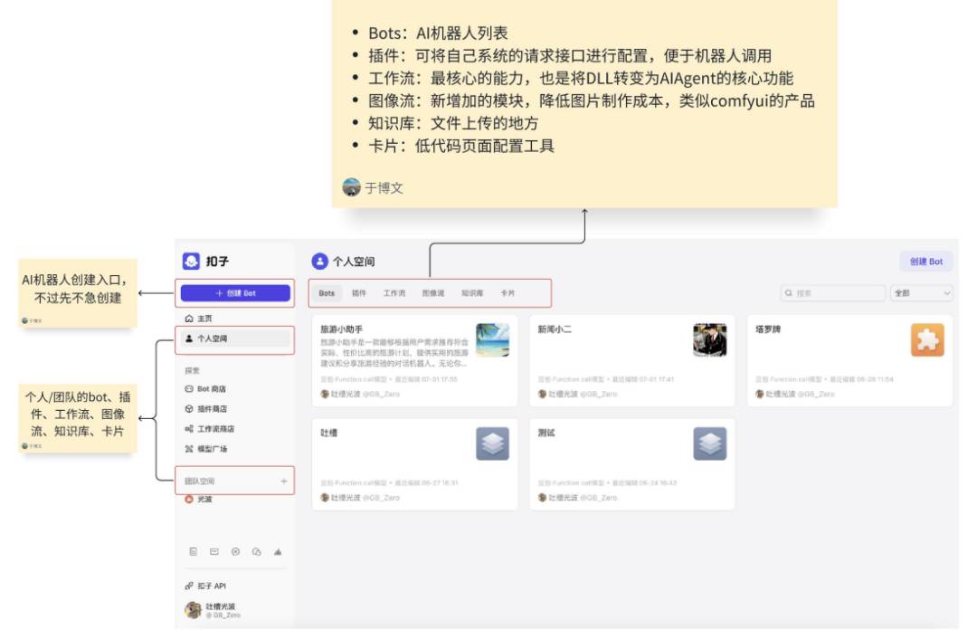Click the circled-cross icon in the sidebar bottom row
The image size is (977, 639).
[x=235, y=552]
